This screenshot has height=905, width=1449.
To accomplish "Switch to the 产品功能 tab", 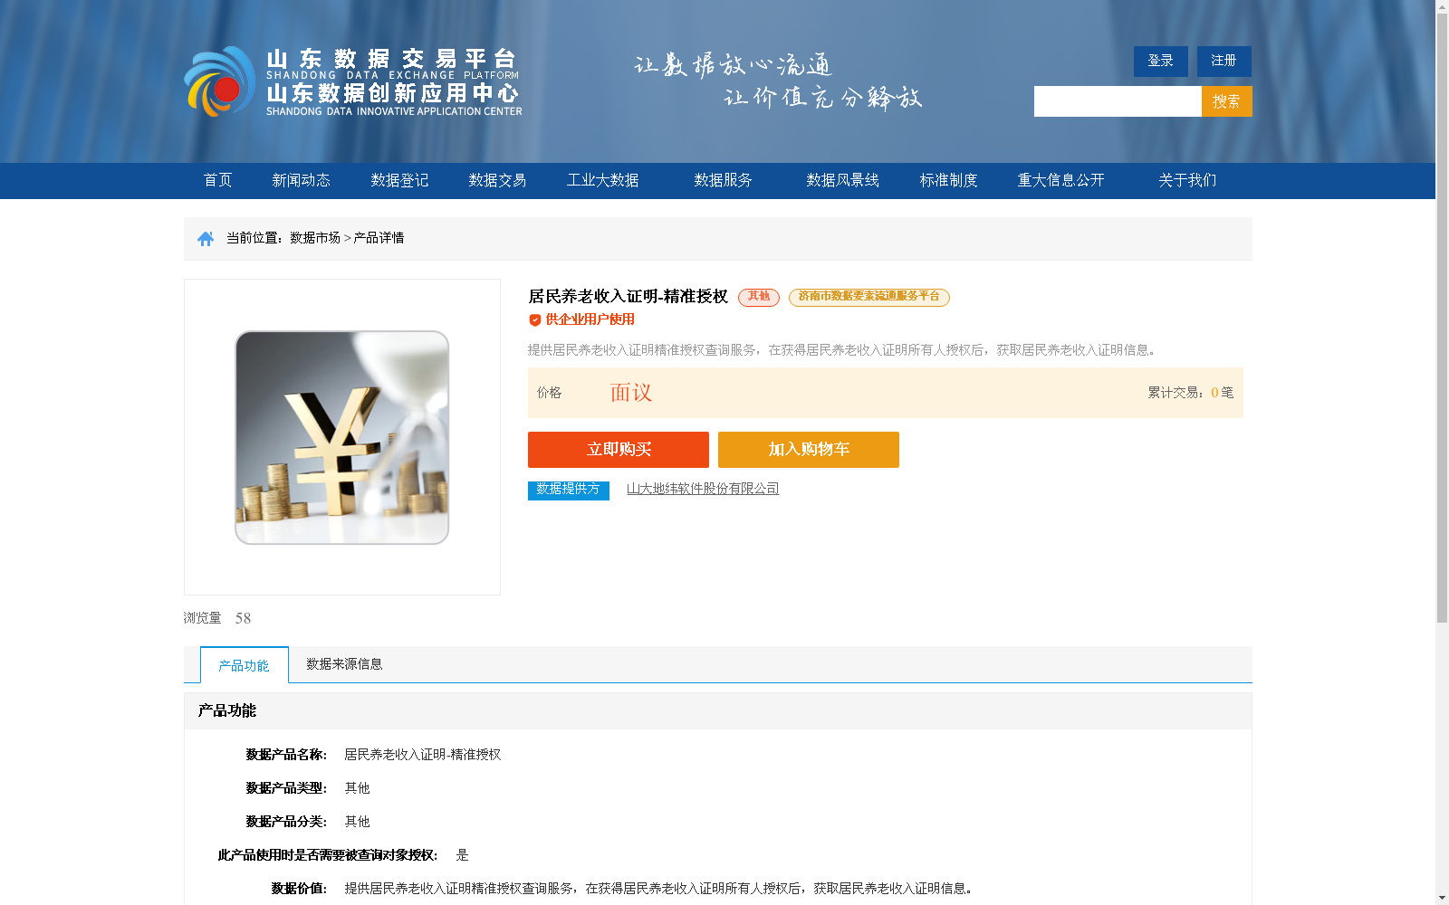I will (x=245, y=665).
